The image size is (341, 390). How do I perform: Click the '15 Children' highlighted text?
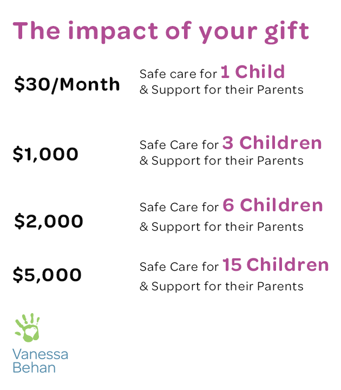click(276, 264)
